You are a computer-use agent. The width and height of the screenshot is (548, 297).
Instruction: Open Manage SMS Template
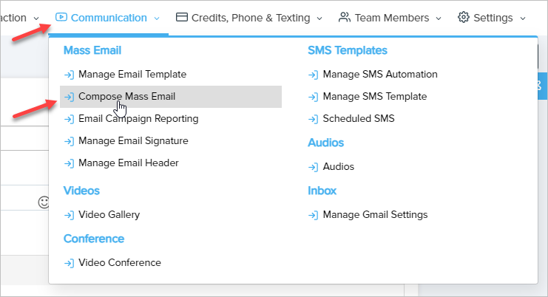coord(374,97)
